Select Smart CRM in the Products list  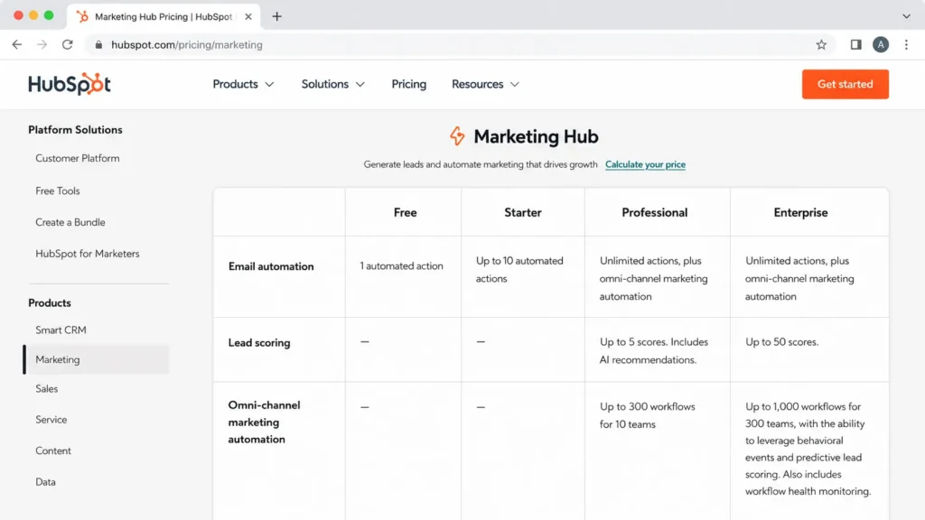(x=61, y=330)
